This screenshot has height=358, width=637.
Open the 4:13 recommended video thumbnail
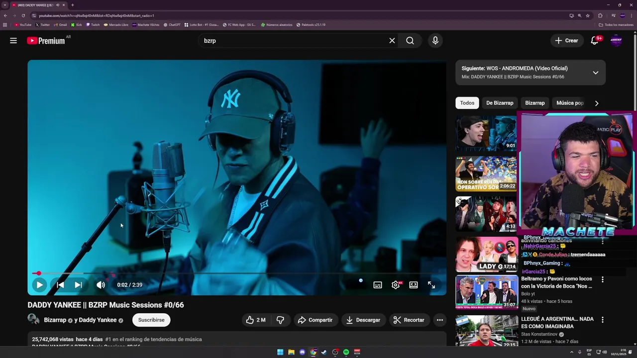486,214
